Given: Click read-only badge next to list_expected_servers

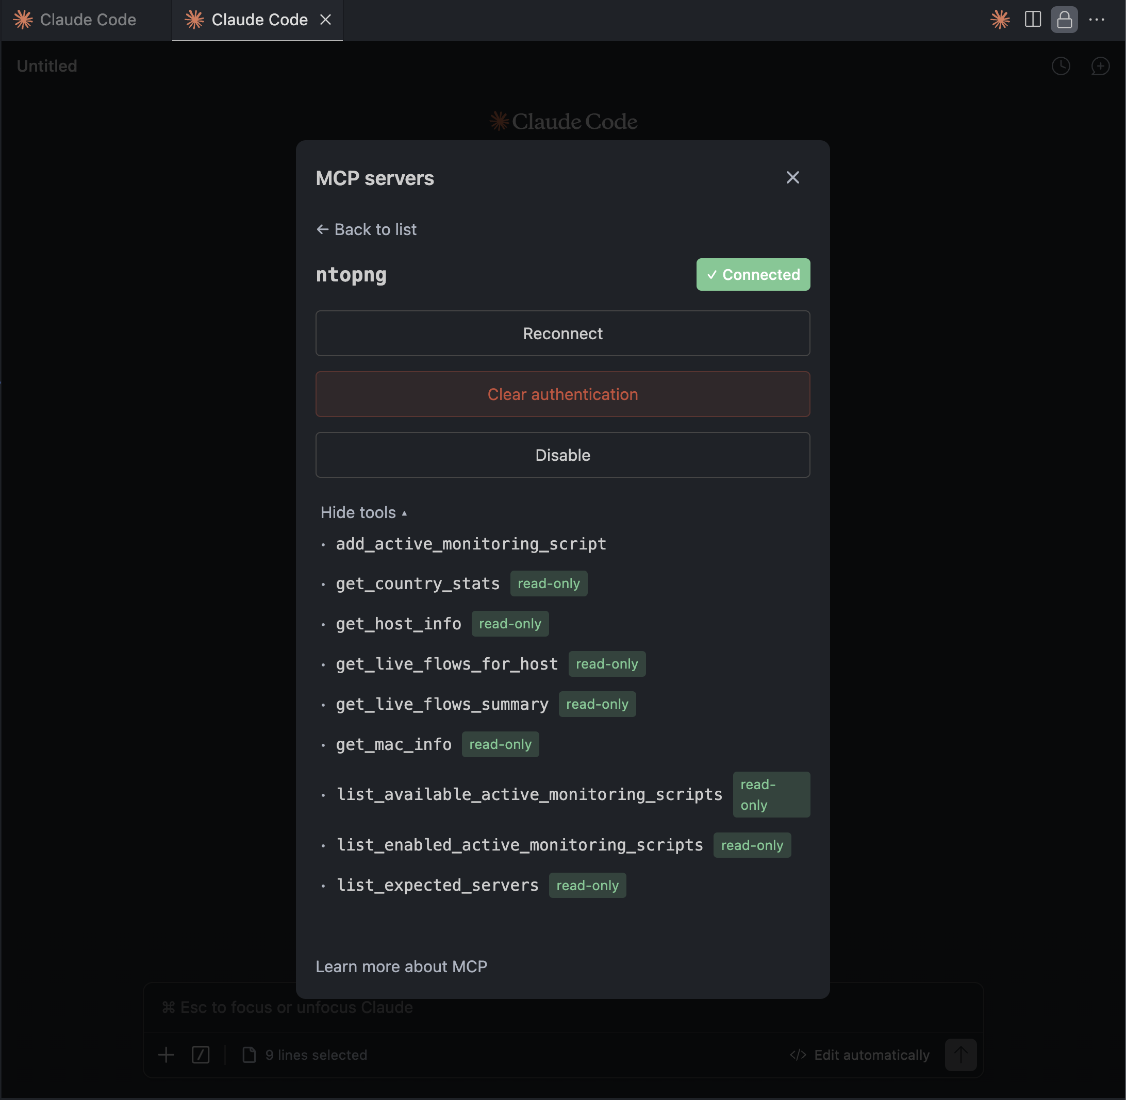Looking at the screenshot, I should [x=587, y=885].
